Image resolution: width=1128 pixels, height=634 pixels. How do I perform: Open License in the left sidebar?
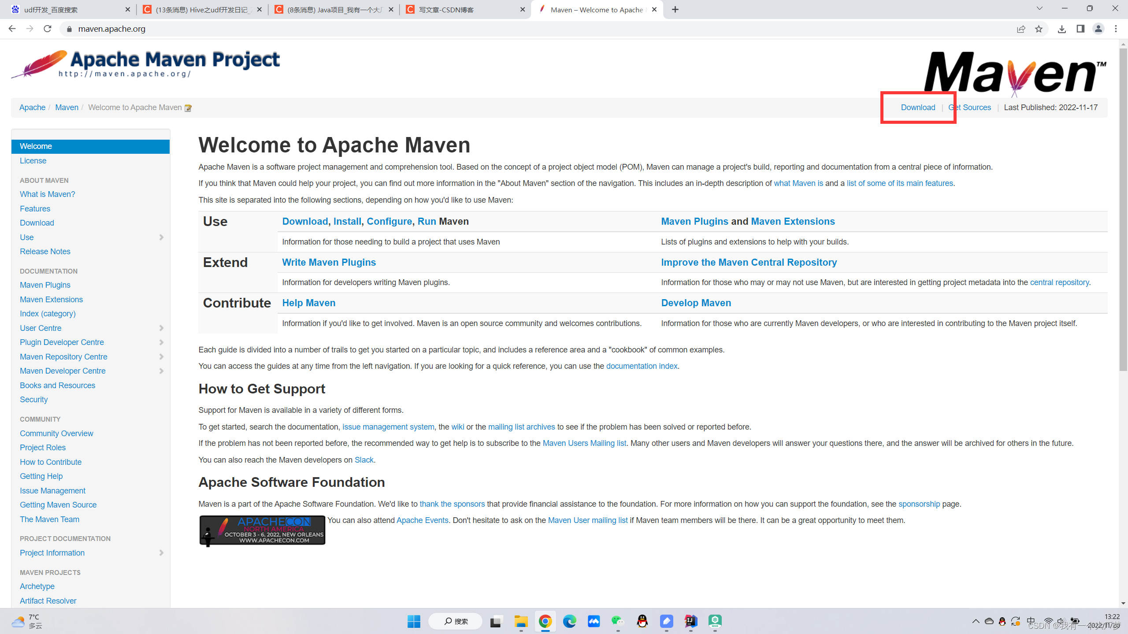[x=33, y=161]
